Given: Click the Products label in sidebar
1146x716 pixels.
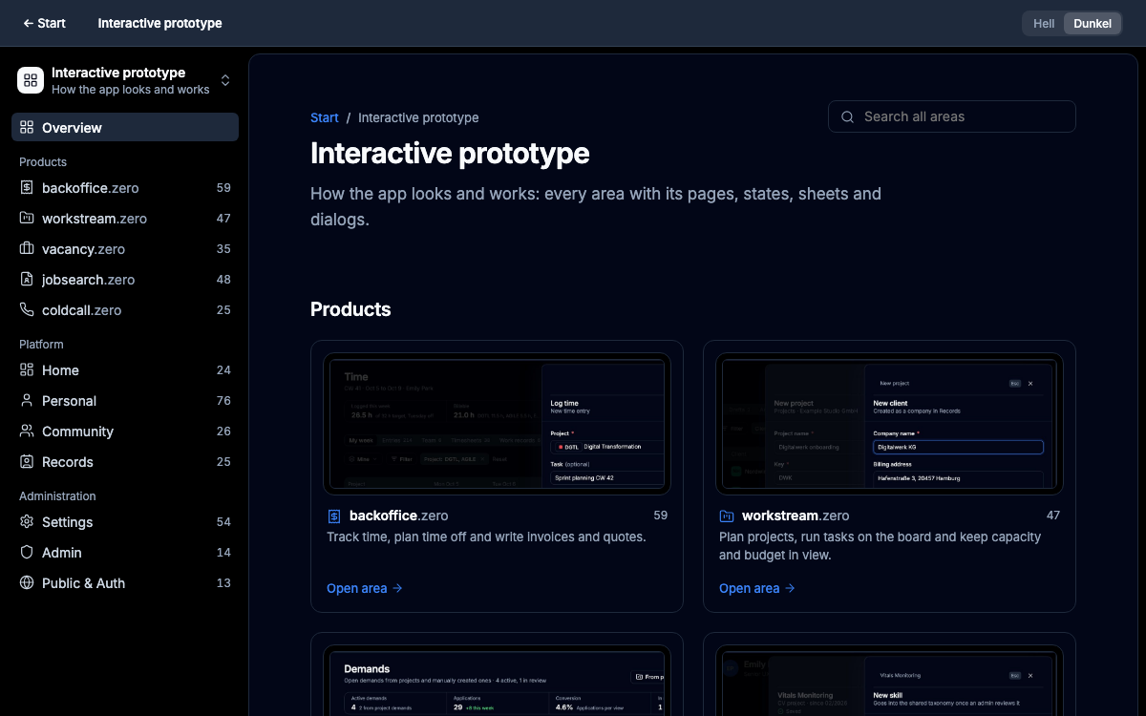Looking at the screenshot, I should [x=43, y=162].
